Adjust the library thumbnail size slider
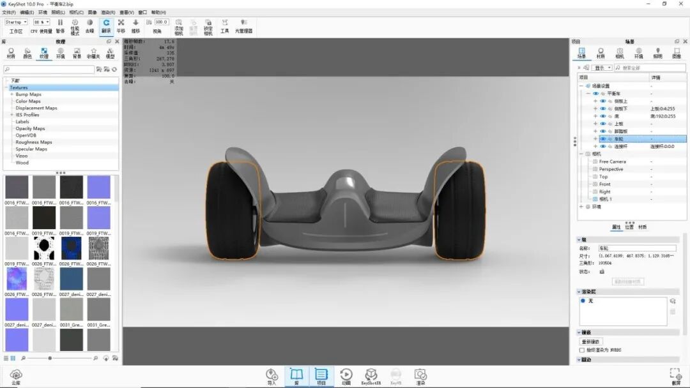Image resolution: width=690 pixels, height=388 pixels. (x=50, y=358)
